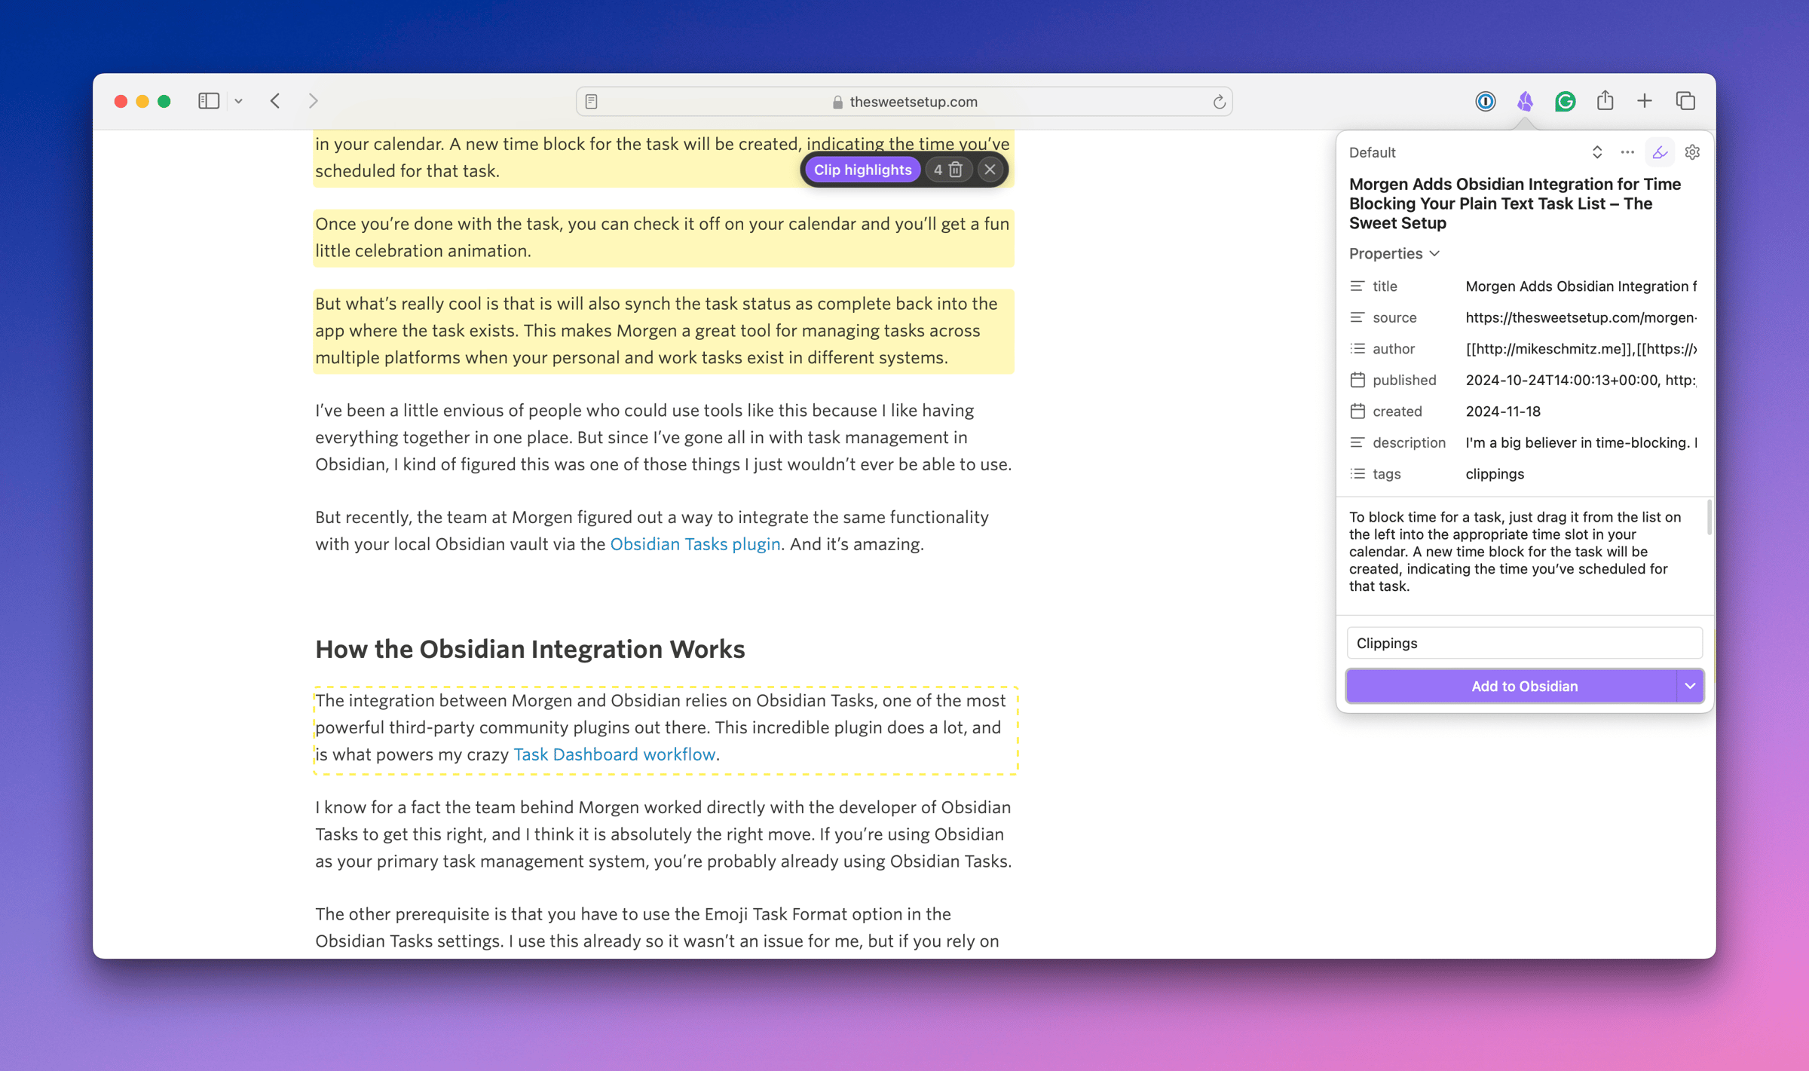Viewport: 1809px width, 1071px height.
Task: Open the clipper more options ellipsis
Action: pyautogui.click(x=1627, y=152)
